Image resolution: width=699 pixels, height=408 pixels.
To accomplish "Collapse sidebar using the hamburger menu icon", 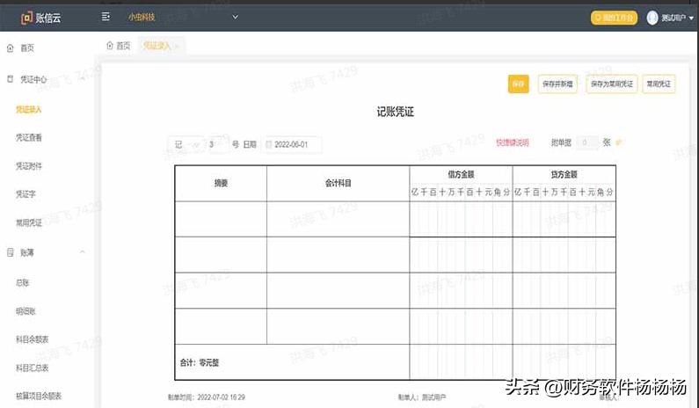I will [x=106, y=17].
